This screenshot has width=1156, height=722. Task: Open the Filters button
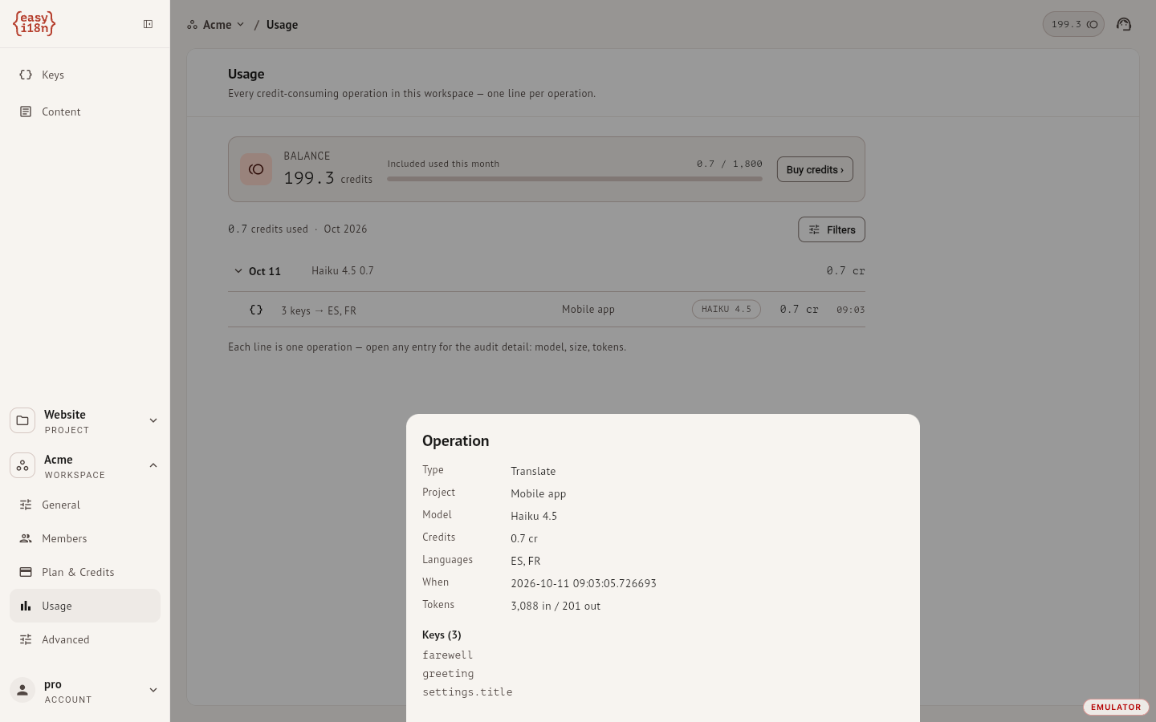(832, 229)
